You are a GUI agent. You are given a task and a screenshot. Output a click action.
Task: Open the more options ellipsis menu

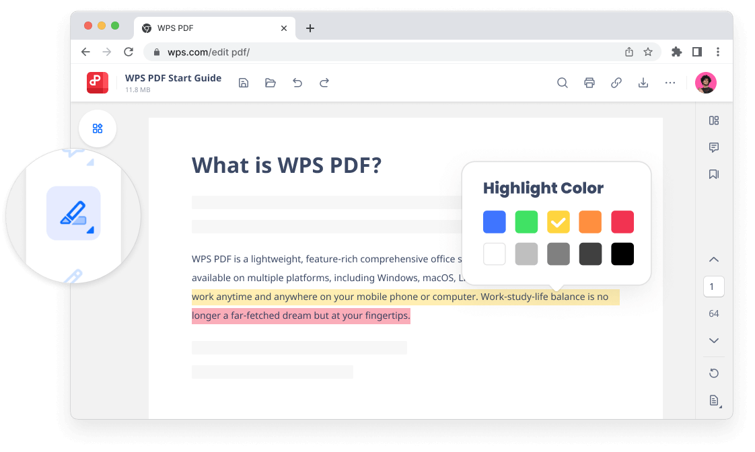pos(670,82)
